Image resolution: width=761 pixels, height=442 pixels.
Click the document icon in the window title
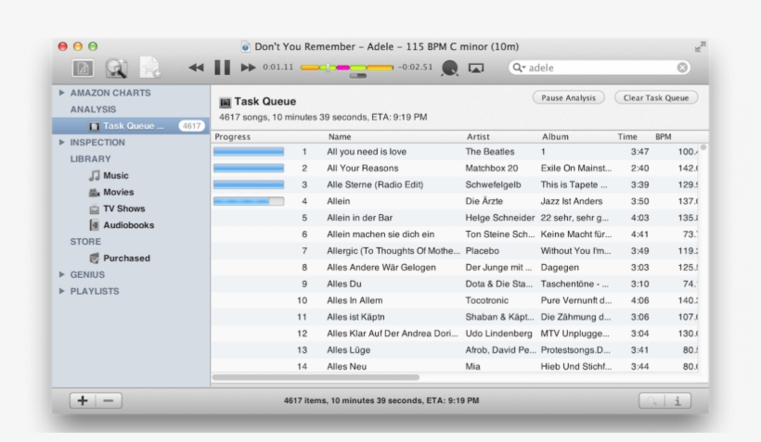(x=246, y=46)
